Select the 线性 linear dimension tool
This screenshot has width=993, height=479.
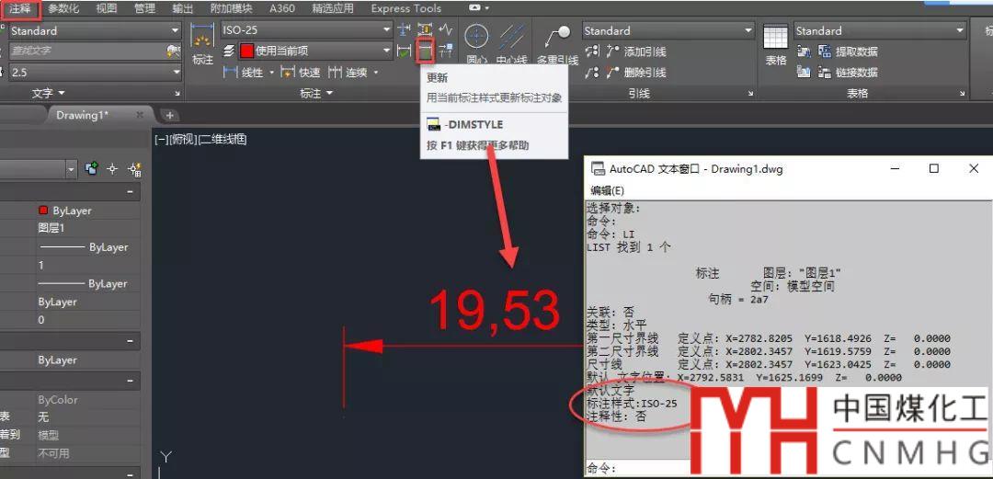(243, 73)
